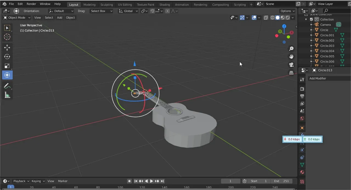Open the Output properties tab

[x=302, y=96]
